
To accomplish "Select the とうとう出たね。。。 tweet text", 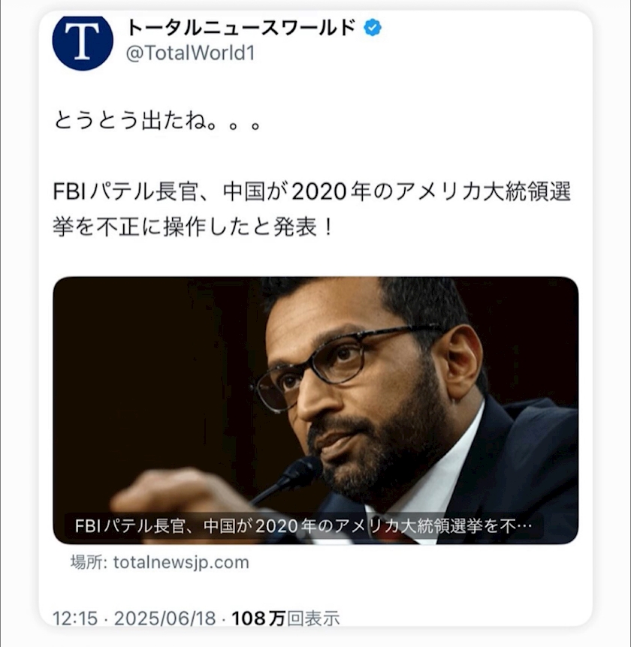I will (157, 121).
